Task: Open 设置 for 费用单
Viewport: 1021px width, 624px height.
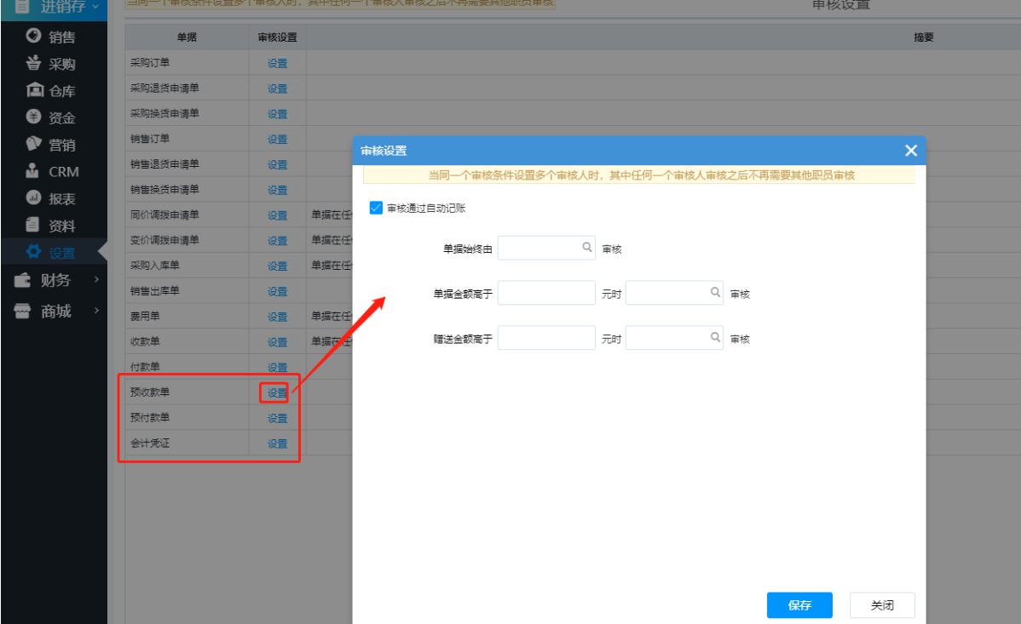Action: click(277, 317)
